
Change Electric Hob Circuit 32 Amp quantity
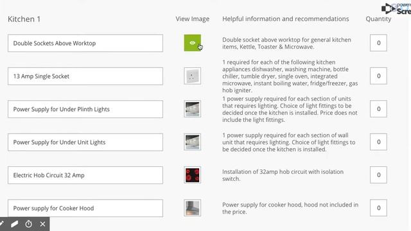point(378,175)
